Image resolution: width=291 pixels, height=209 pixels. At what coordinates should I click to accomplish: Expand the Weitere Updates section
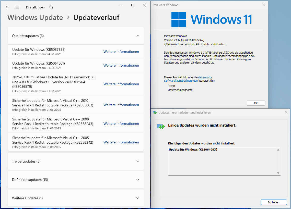point(138,198)
